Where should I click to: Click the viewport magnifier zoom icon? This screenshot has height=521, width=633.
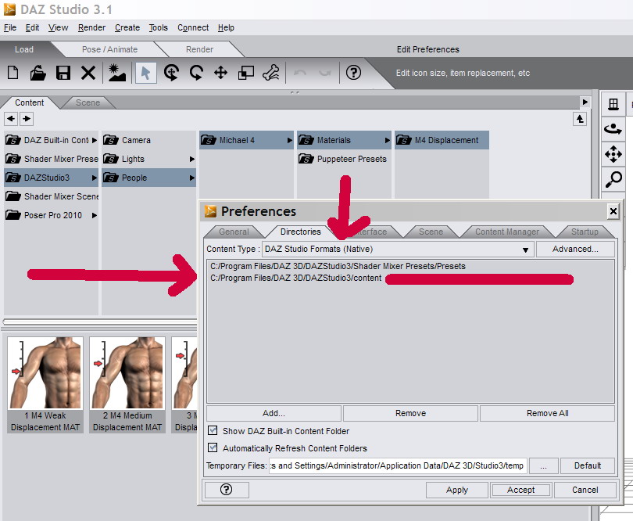click(x=613, y=179)
